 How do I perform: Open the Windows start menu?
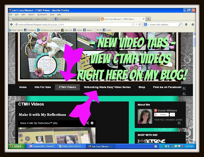tap(17, 146)
